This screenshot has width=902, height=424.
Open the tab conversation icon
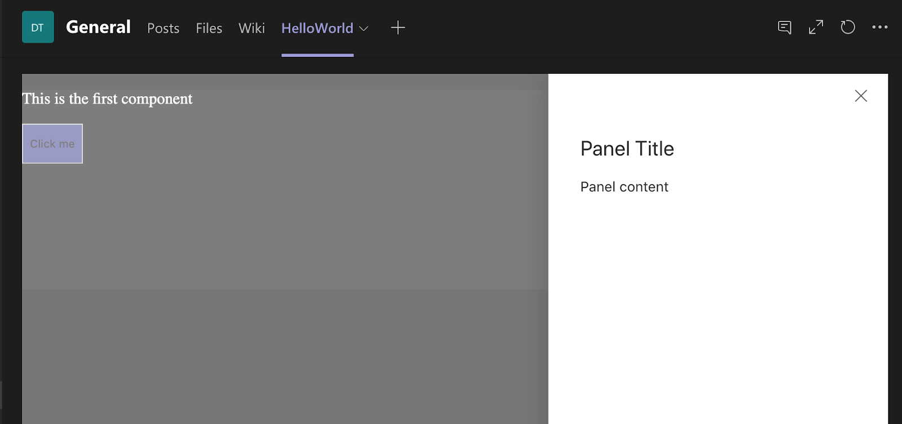click(x=784, y=27)
